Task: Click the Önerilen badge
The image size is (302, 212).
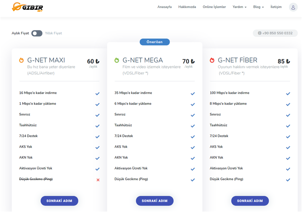Action: [155, 42]
